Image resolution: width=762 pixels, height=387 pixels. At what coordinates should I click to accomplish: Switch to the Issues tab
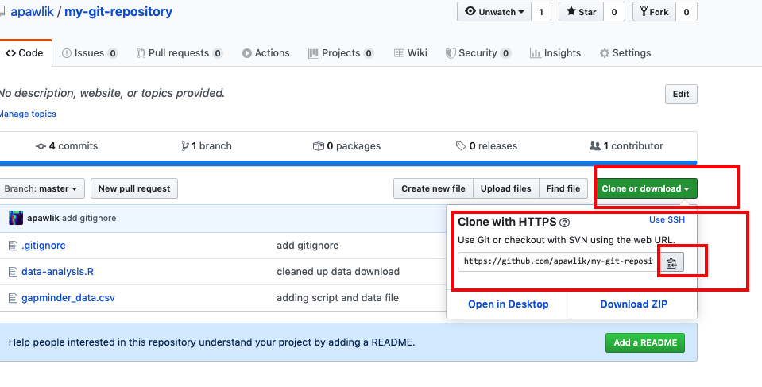(x=90, y=53)
